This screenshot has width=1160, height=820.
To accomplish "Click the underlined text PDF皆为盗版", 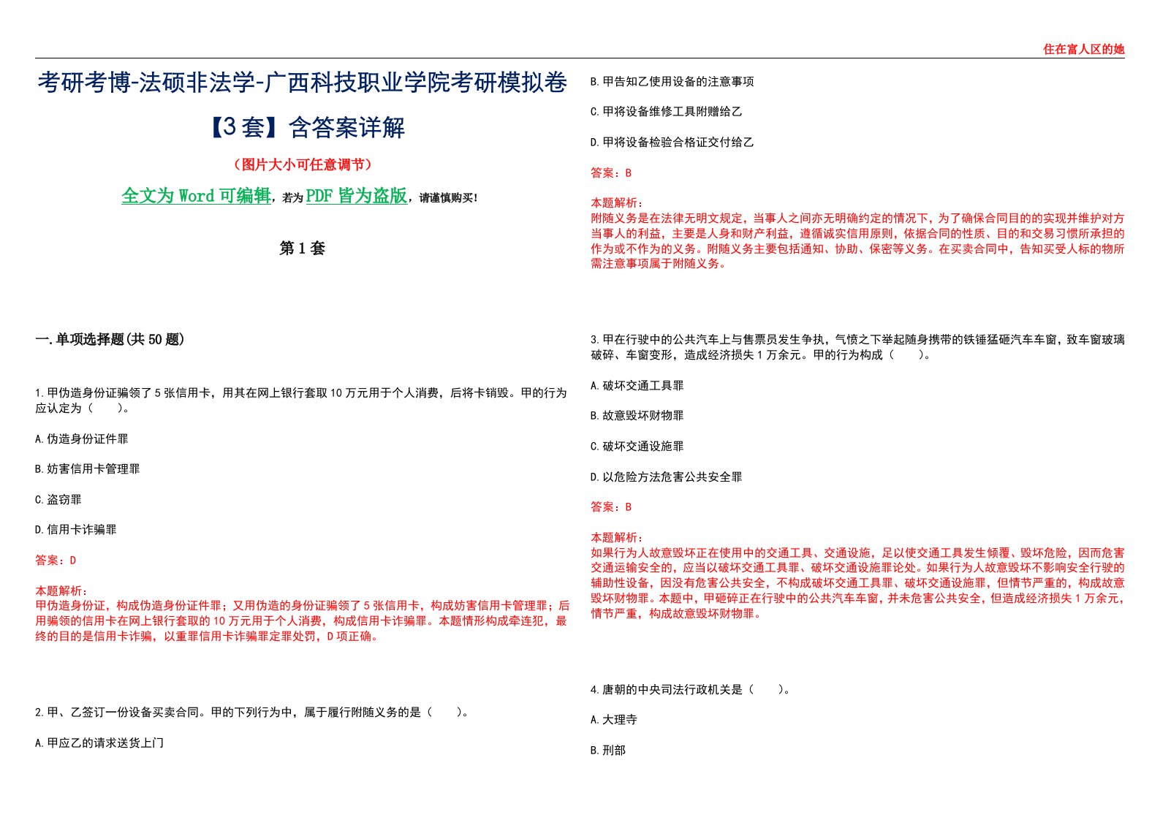I will pyautogui.click(x=356, y=196).
